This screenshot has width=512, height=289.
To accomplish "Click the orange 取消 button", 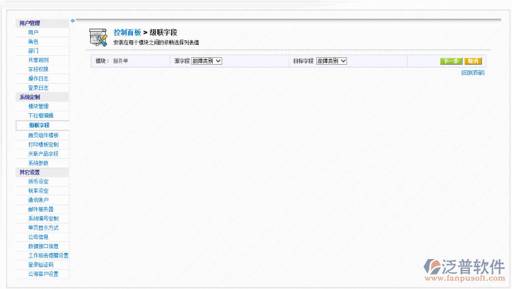I will click(473, 61).
